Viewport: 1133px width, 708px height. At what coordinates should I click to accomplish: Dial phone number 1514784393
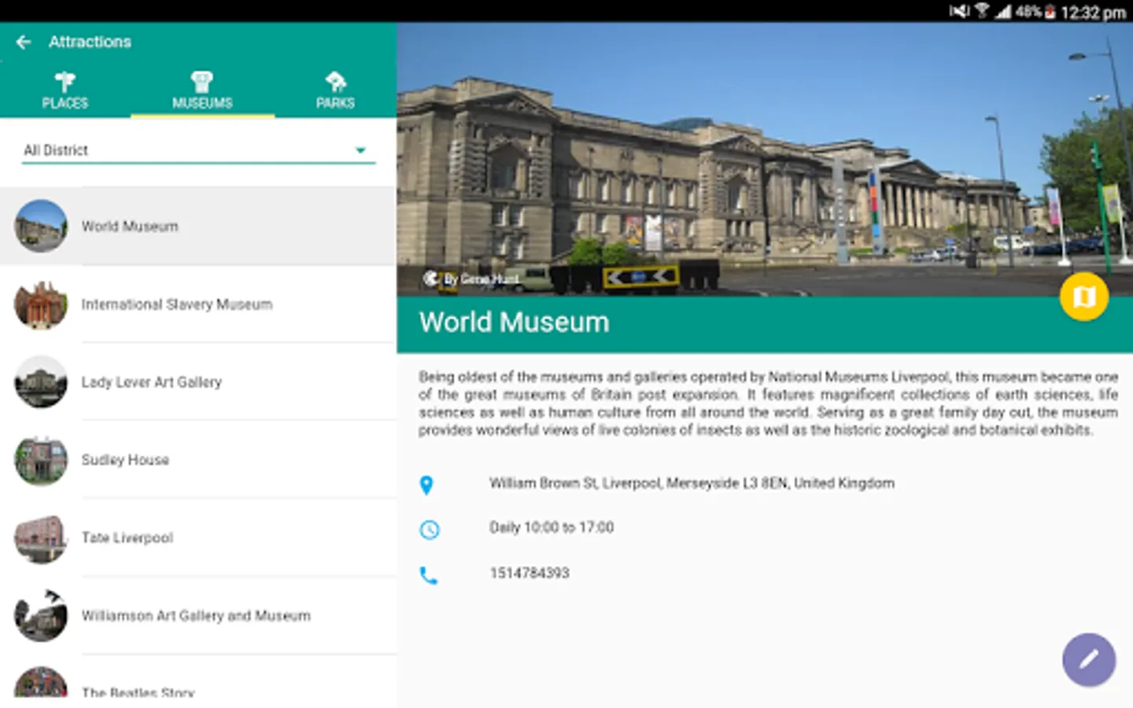coord(530,573)
